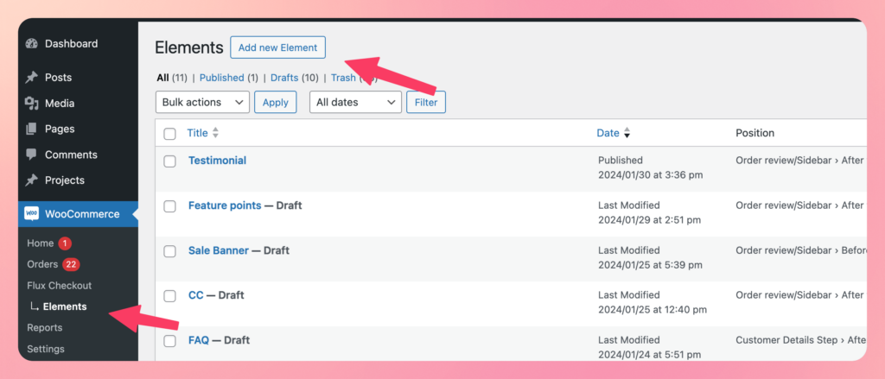
Task: Select the WooCommerce menu item
Action: tap(78, 214)
